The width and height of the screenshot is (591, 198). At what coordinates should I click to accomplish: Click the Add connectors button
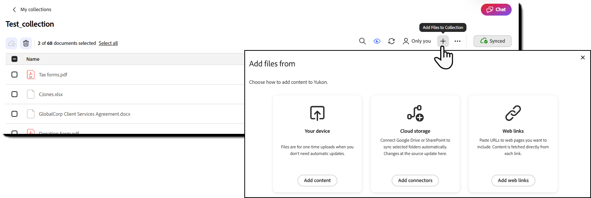point(415,181)
